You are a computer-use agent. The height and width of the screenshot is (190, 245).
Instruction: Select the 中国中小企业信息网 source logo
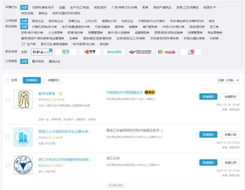tap(140, 52)
